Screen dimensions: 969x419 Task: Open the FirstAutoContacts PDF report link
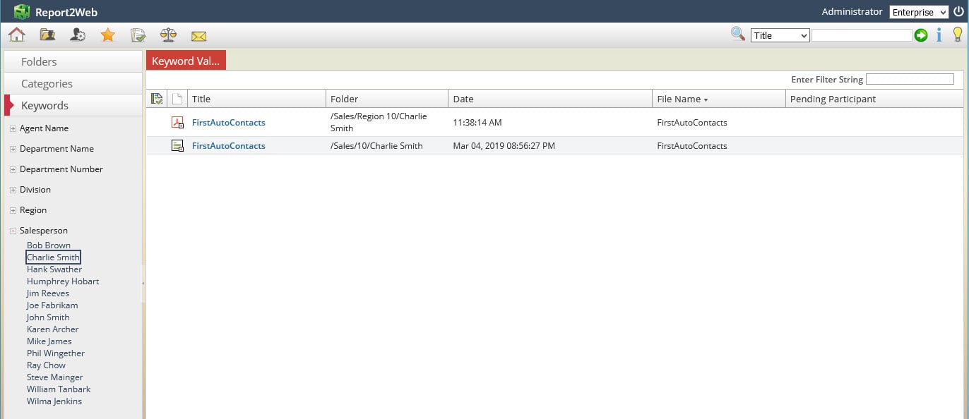click(x=228, y=122)
